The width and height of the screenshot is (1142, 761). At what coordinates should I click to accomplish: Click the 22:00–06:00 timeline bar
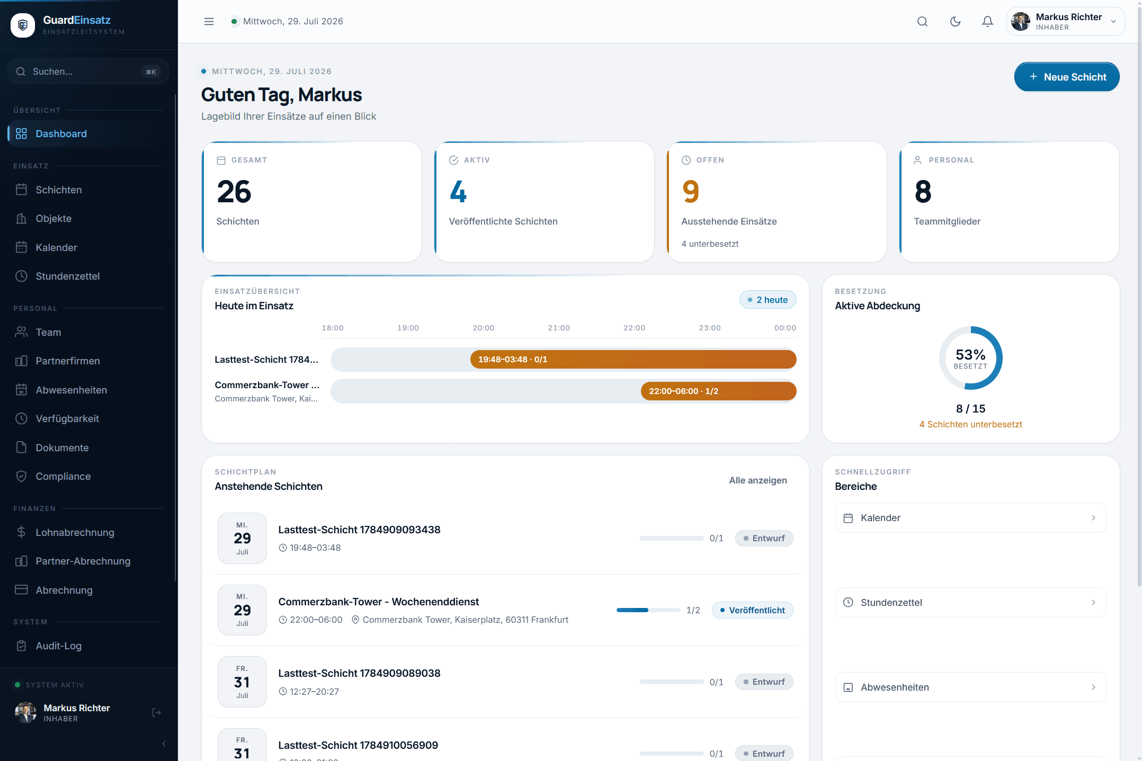(718, 391)
